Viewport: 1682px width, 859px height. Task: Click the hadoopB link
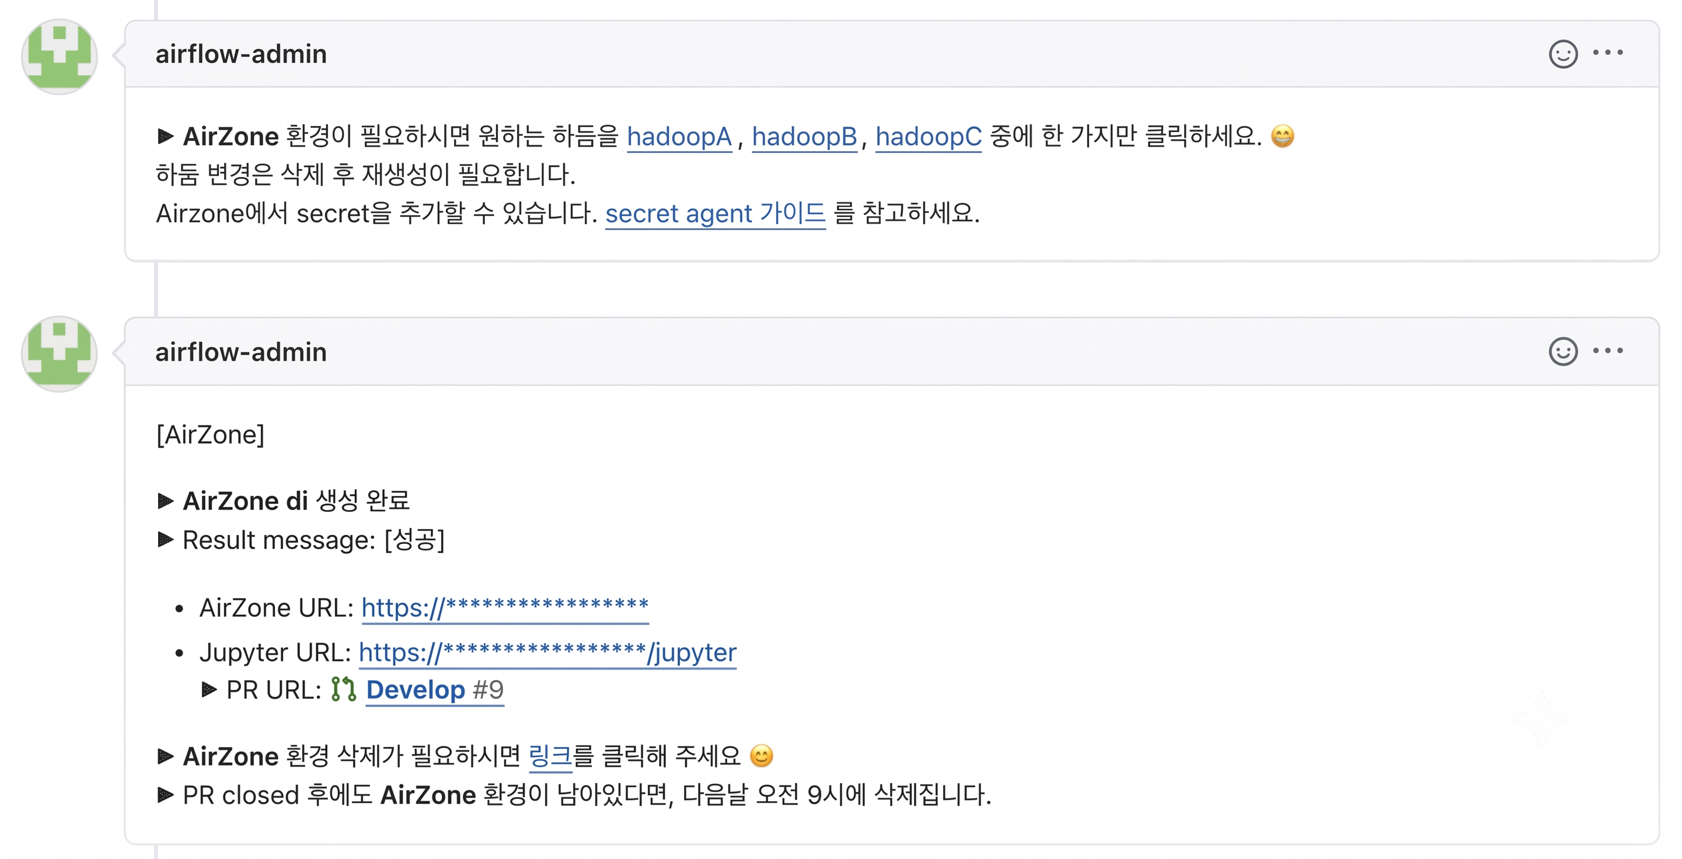coord(804,137)
